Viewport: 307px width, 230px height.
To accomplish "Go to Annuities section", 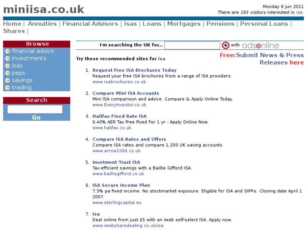I will pyautogui.click(x=42, y=24).
